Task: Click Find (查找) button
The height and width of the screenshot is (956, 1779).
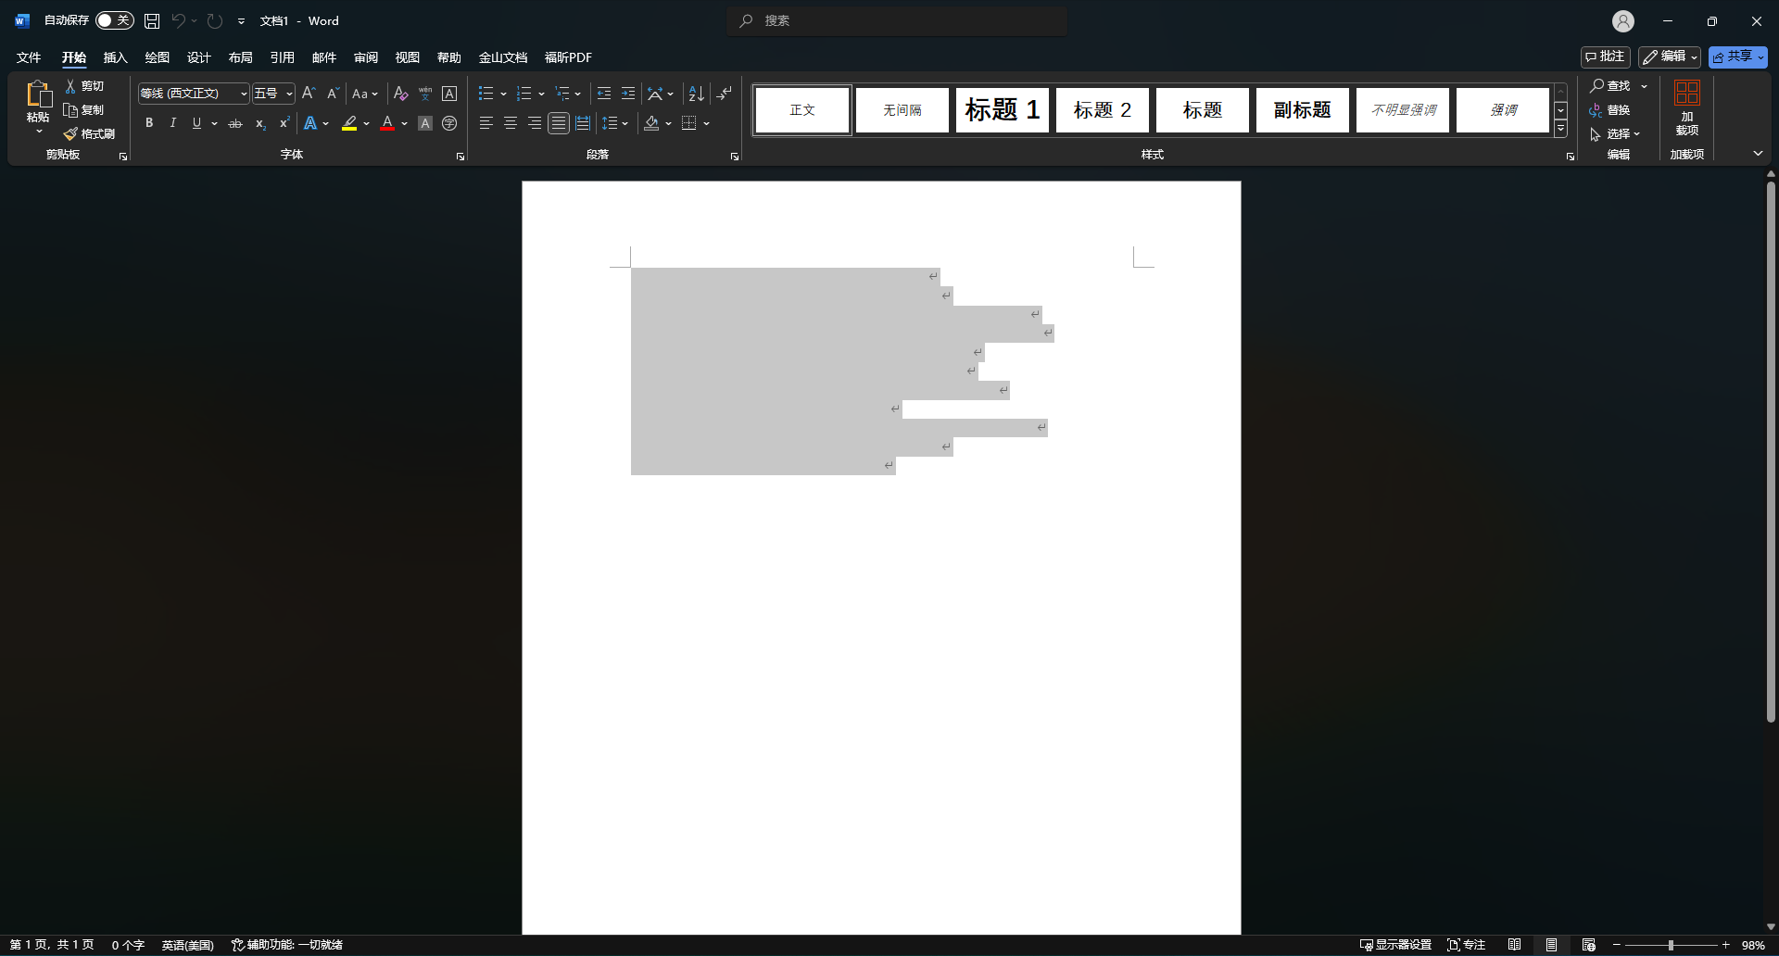Action: (1610, 86)
